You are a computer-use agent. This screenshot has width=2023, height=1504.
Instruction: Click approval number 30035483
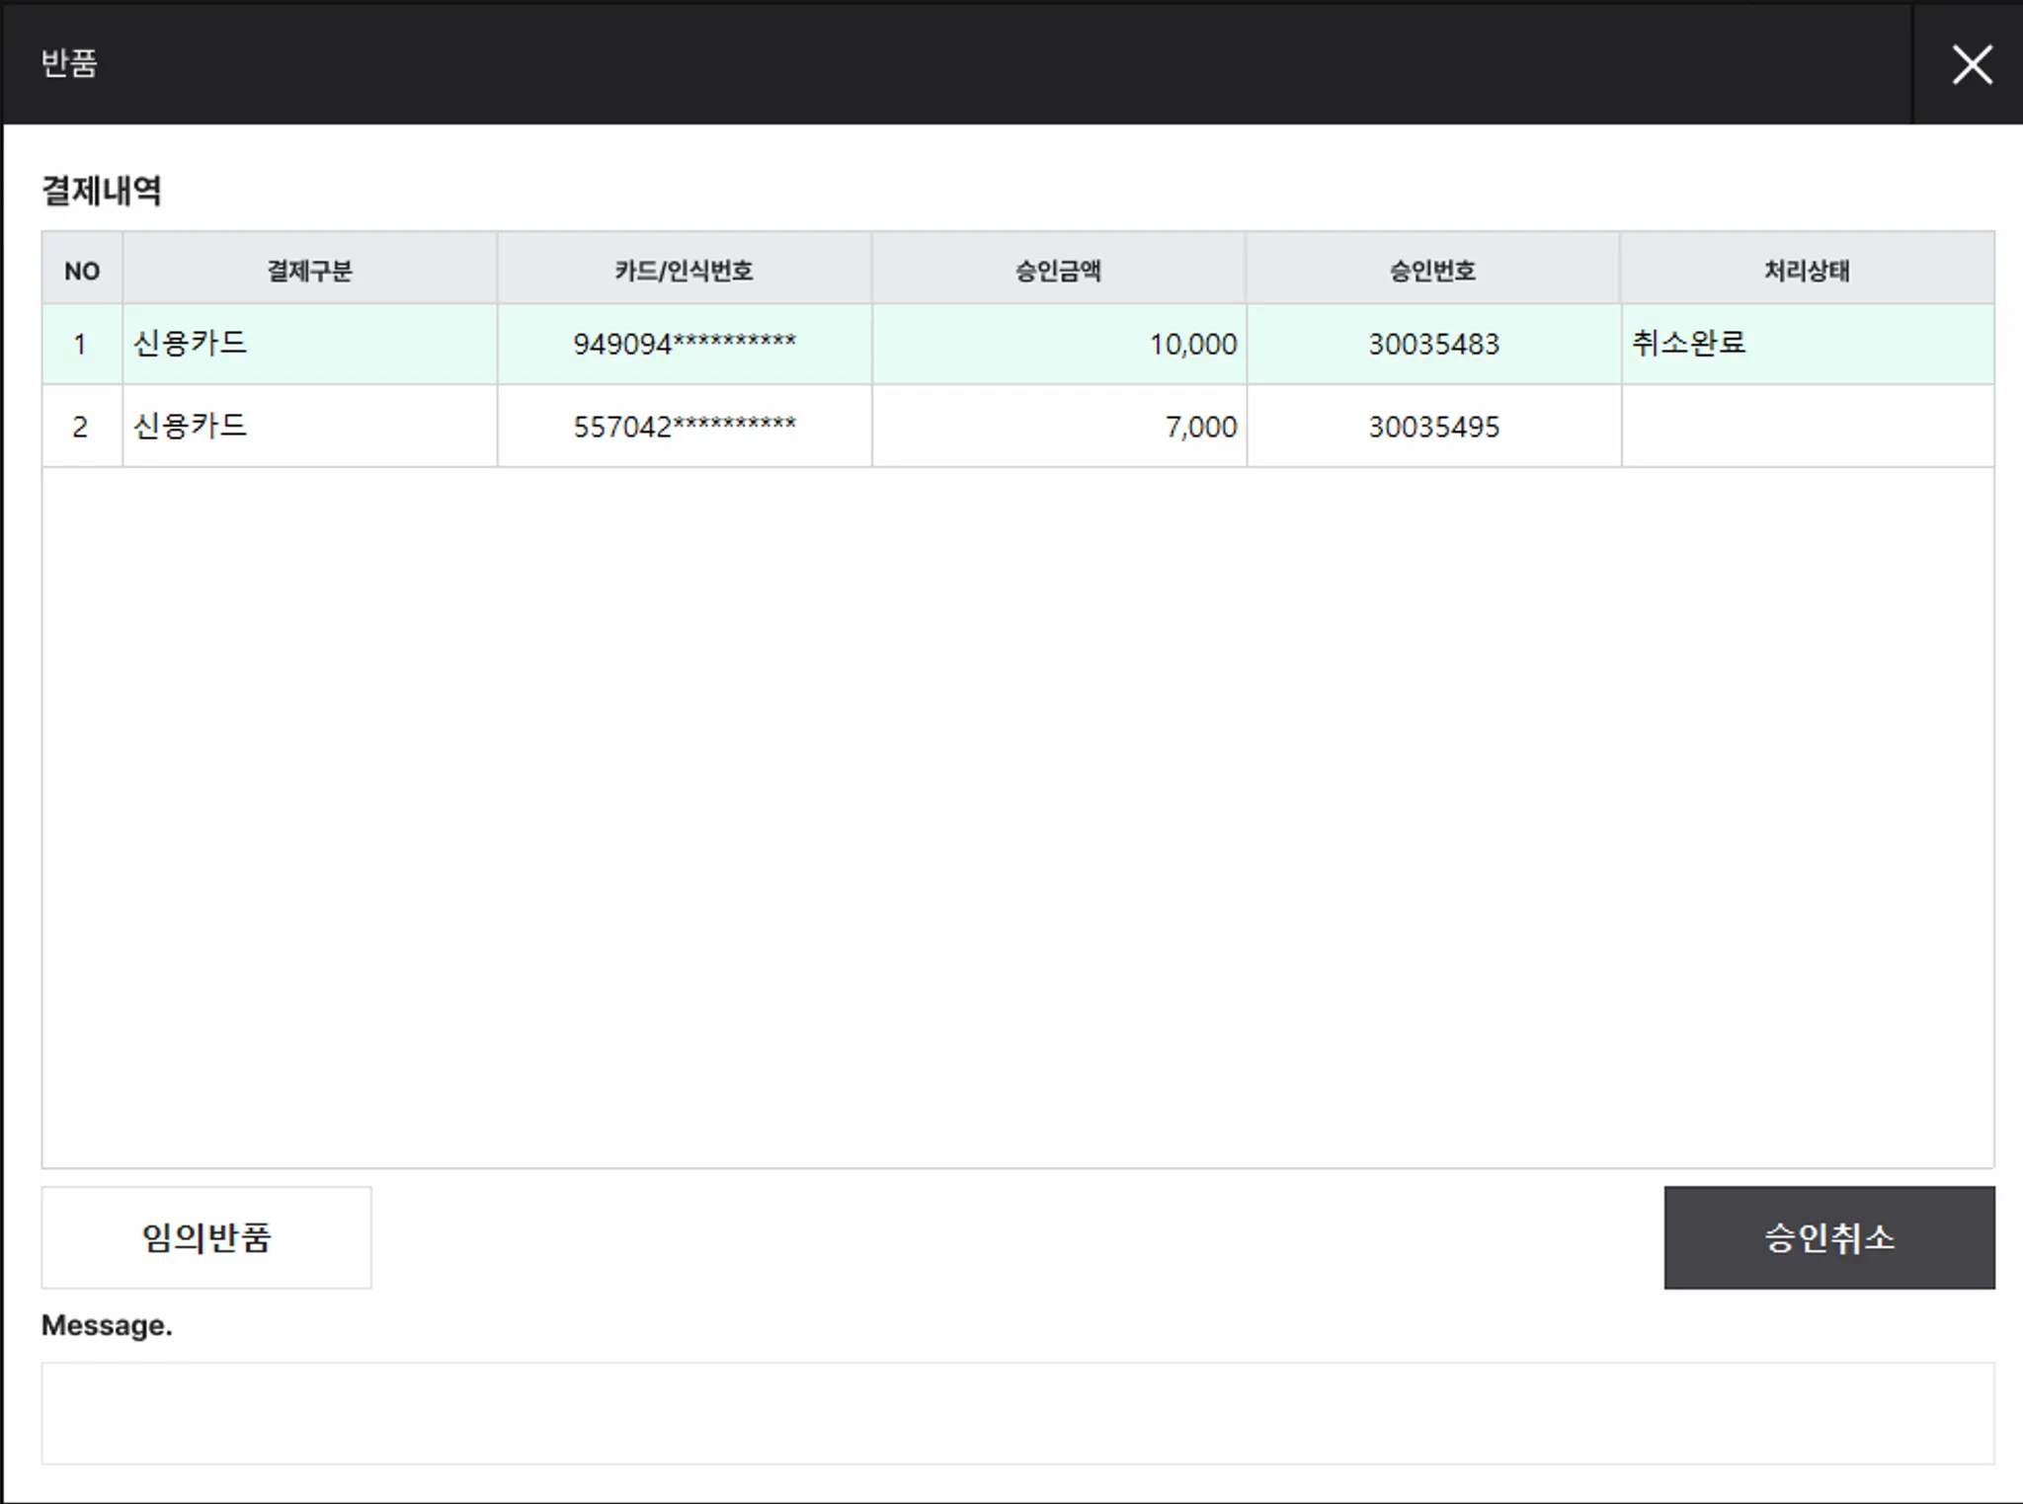click(1433, 344)
